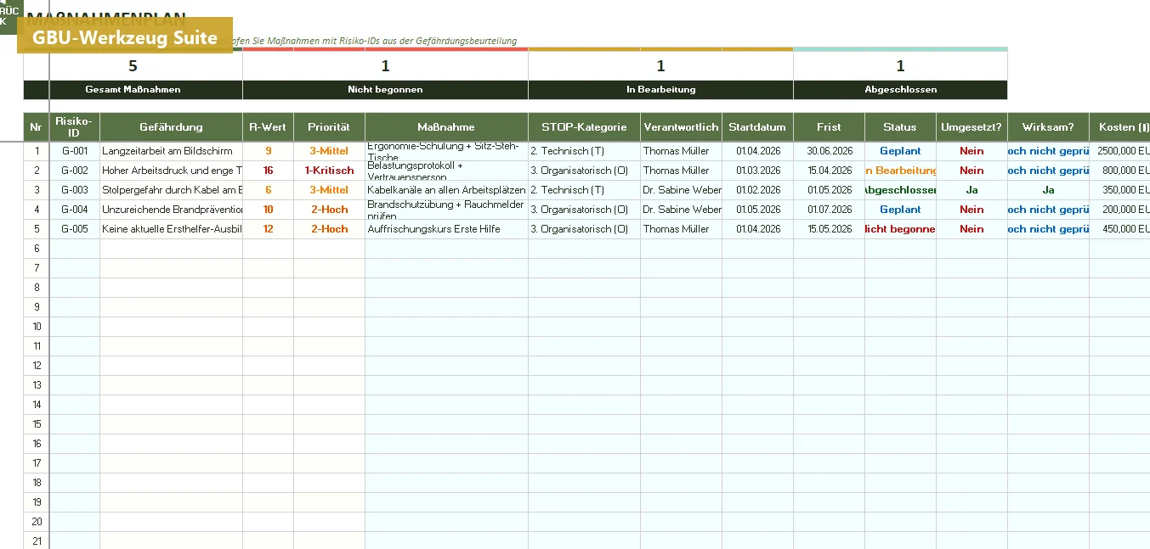Click the empty Maßnahme cell in row 7
Screen dimensions: 1150x549
(446, 268)
